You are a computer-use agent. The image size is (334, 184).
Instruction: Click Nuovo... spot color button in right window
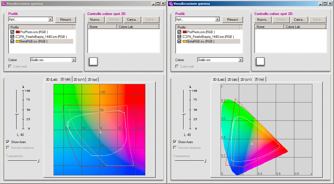pyautogui.click(x=263, y=20)
